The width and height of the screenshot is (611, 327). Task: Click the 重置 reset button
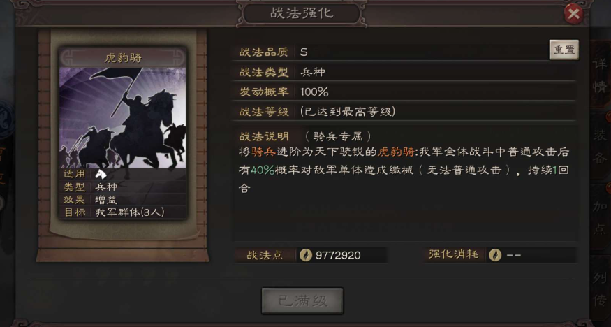pos(564,50)
